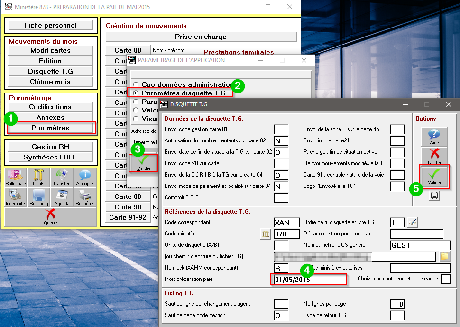Click the Code correspondant field
Viewport: 460px width, 327px height.
click(x=287, y=222)
